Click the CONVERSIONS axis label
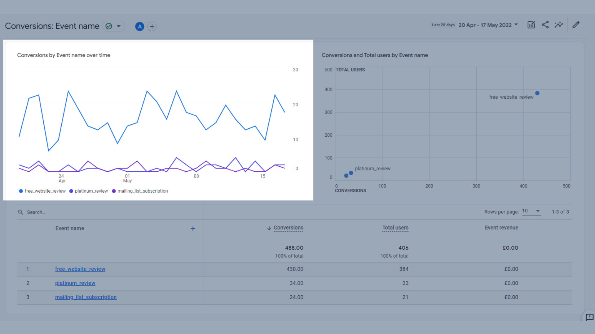Image resolution: width=595 pixels, height=334 pixels. (350, 191)
